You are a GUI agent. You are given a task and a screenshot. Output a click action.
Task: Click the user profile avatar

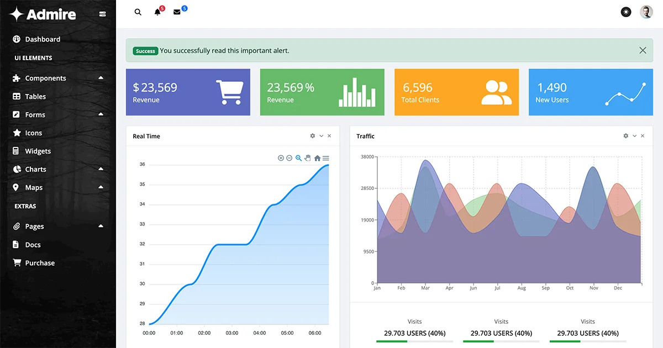pos(646,11)
